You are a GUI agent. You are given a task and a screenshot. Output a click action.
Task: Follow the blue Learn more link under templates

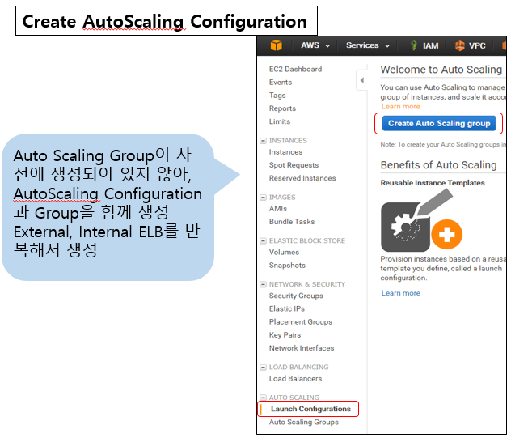click(x=401, y=293)
